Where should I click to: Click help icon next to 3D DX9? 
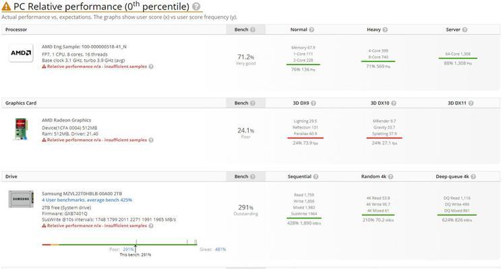tap(314, 103)
